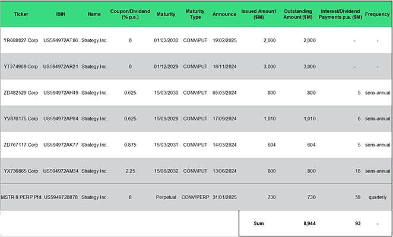Click outstanding amount 3,000
Image resolution: width=393 pixels, height=237 pixels.
pos(309,66)
